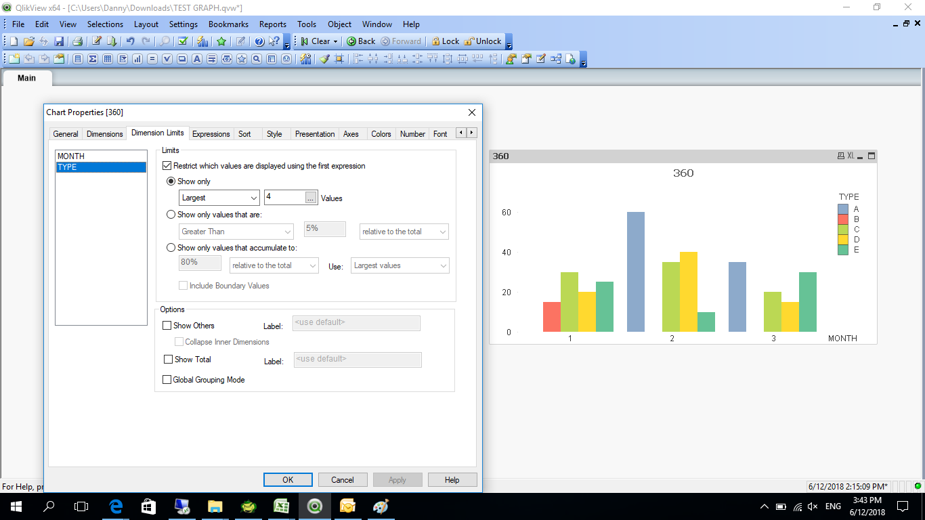Click the Lock selections button
Screen dimensions: 925x520
[445, 41]
